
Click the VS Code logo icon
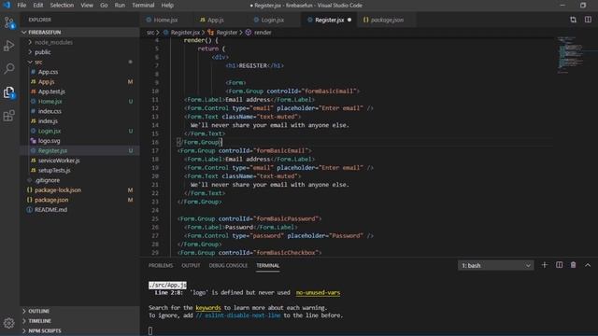click(x=7, y=5)
